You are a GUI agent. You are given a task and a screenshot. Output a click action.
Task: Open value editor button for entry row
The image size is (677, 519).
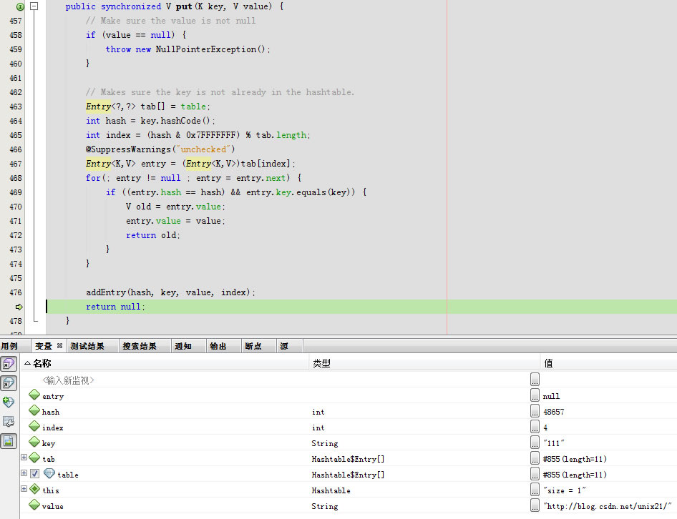coord(535,395)
